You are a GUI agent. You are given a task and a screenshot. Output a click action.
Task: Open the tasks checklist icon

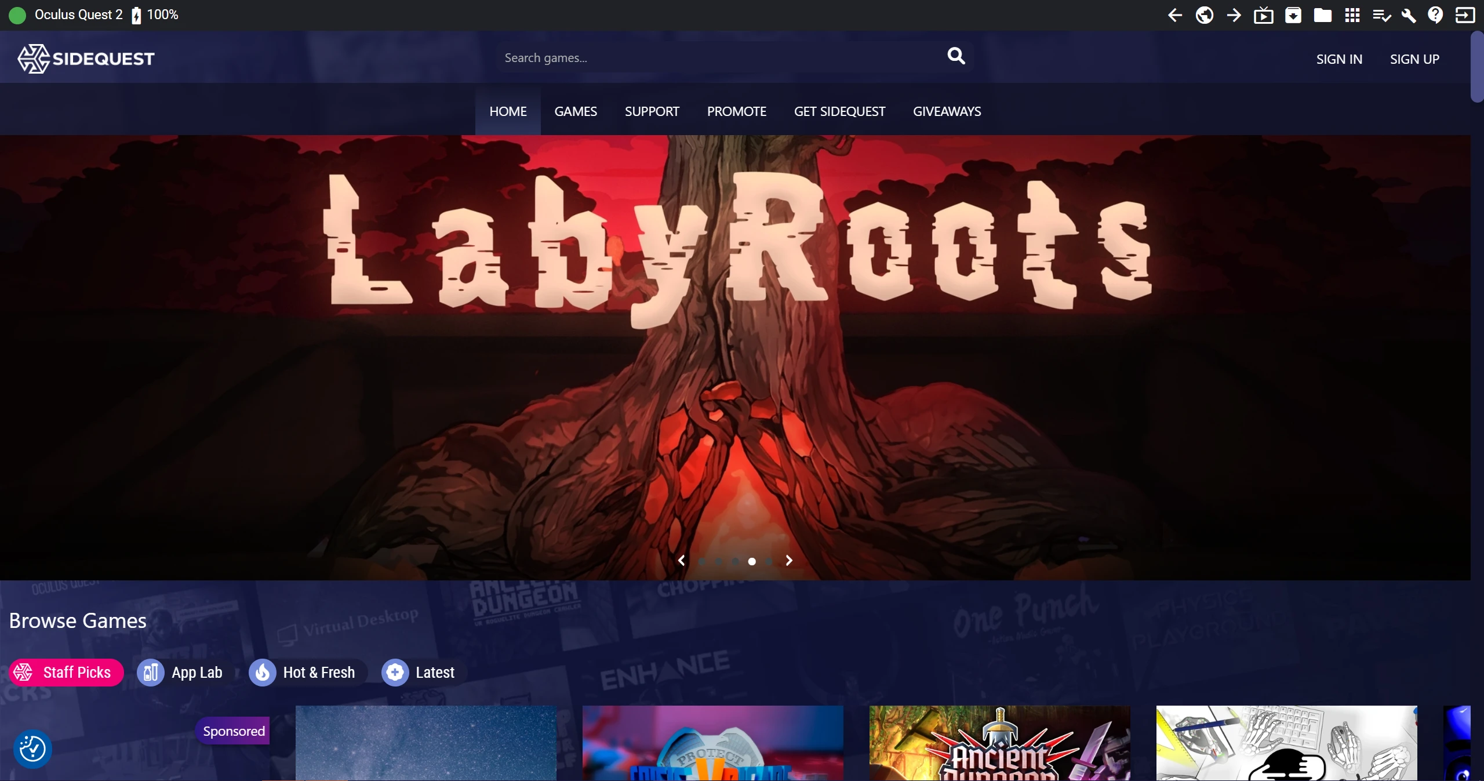tap(1381, 15)
